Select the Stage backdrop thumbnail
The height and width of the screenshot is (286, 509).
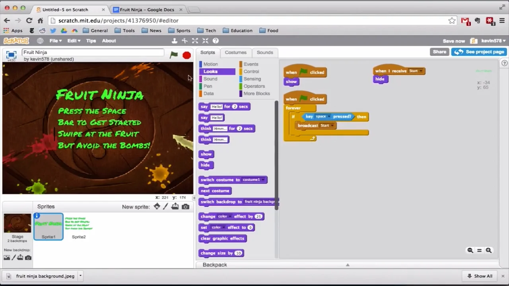17,224
